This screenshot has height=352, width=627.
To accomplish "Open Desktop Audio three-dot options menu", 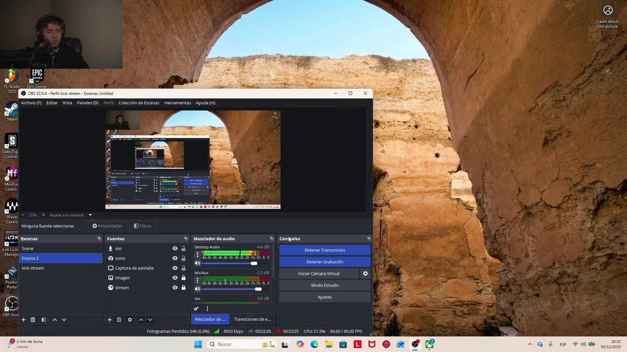I will [197, 255].
